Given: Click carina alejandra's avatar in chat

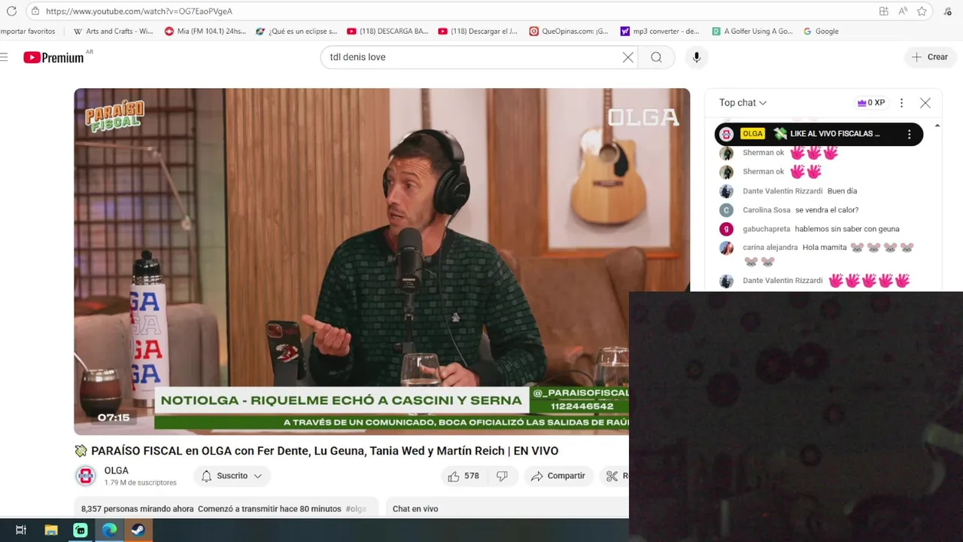Looking at the screenshot, I should 726,248.
